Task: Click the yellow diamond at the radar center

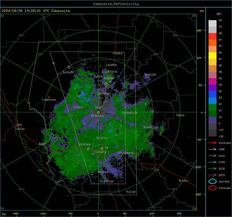Action: tap(98, 112)
